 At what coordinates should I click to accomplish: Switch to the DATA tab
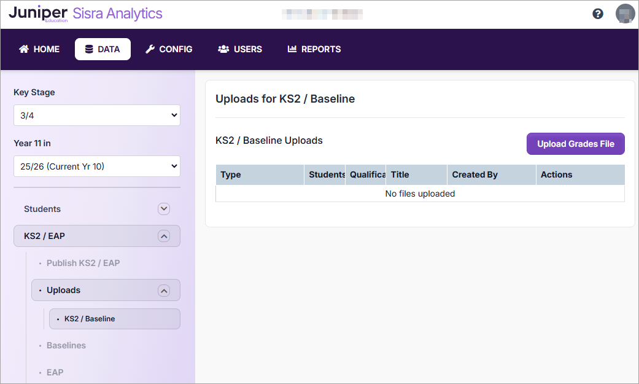click(x=103, y=49)
